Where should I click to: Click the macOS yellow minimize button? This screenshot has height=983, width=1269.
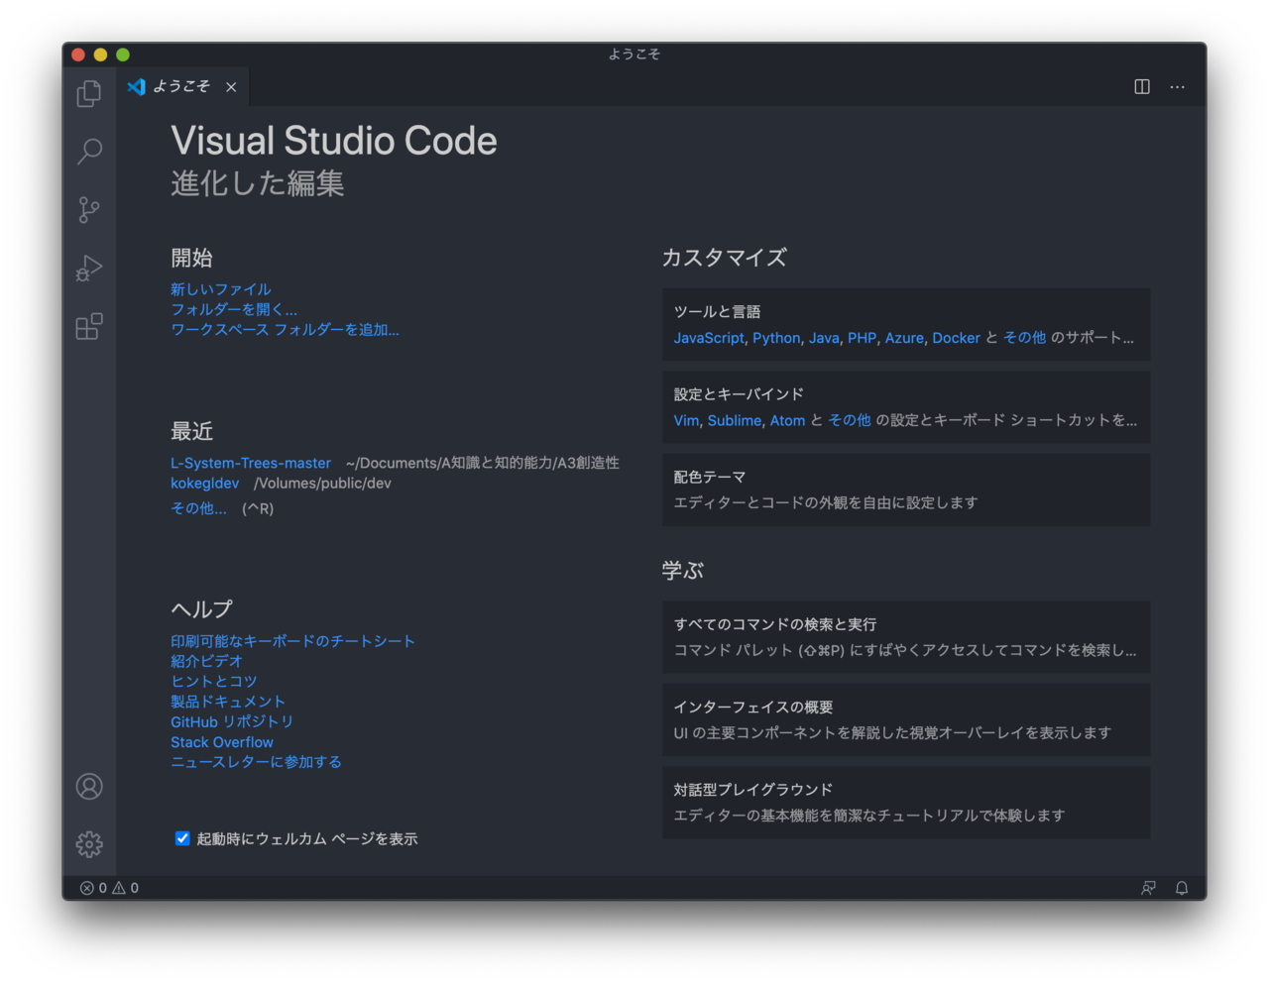click(100, 55)
